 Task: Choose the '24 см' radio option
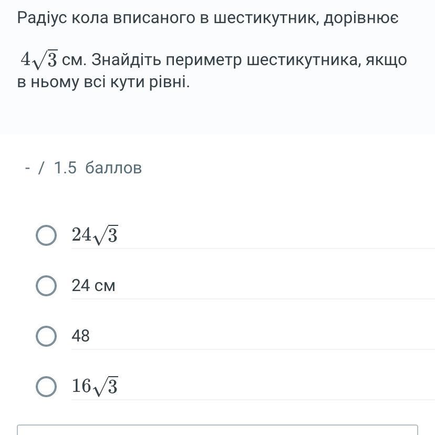click(x=46, y=286)
